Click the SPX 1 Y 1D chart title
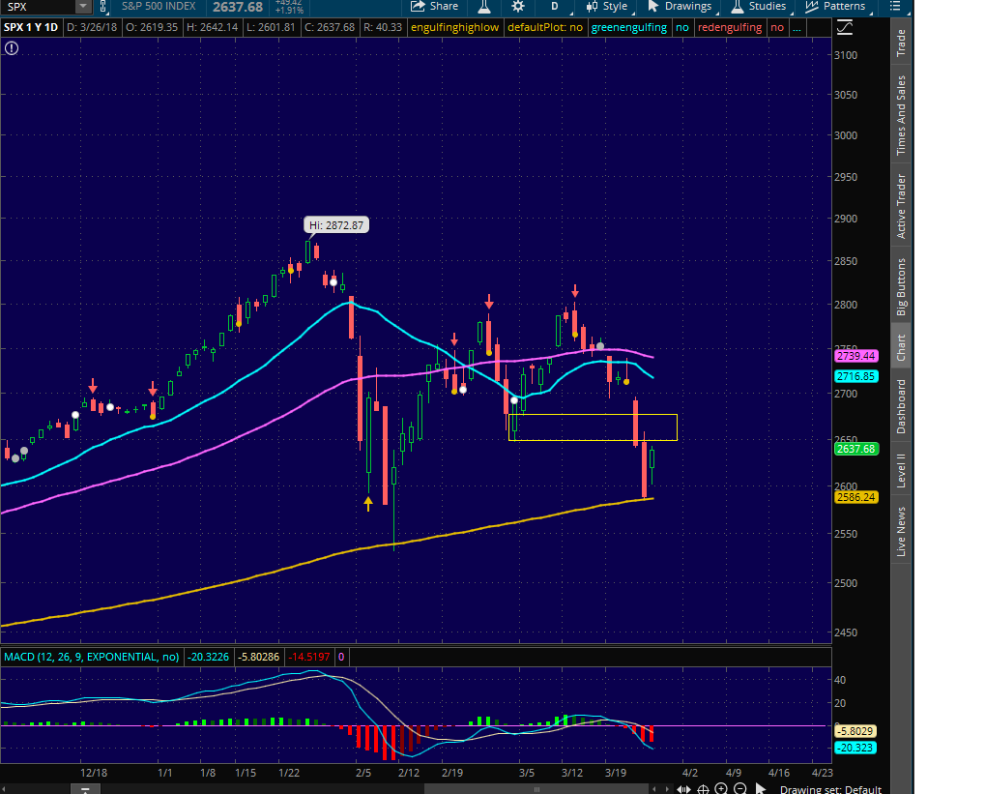 pyautogui.click(x=31, y=28)
